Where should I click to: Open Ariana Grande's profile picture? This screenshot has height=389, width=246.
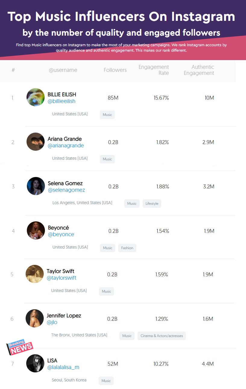coord(36,142)
